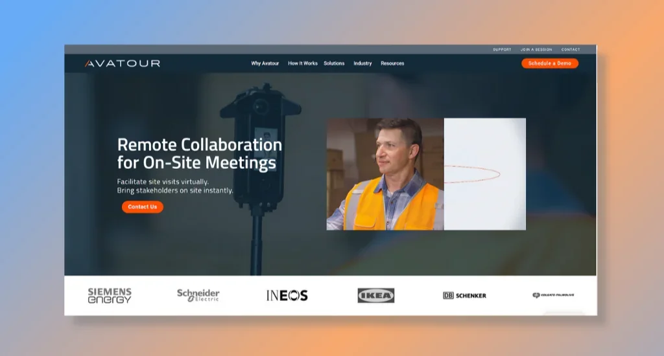The width and height of the screenshot is (664, 356).
Task: Expand the Solutions menu
Action: (x=334, y=63)
